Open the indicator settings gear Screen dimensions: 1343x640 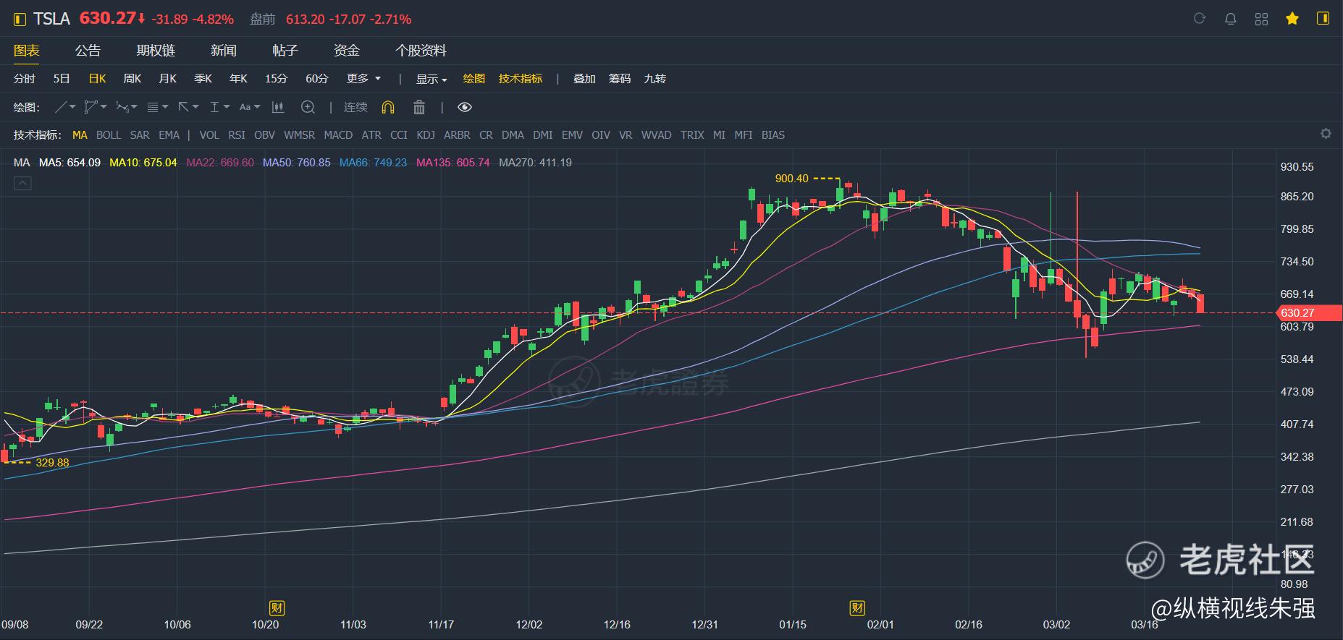[x=1326, y=134]
